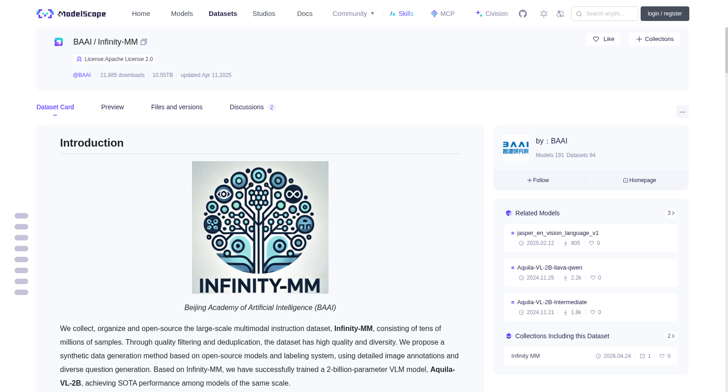Image resolution: width=728 pixels, height=392 pixels.
Task: Switch language with the translate icon
Action: [x=561, y=14]
